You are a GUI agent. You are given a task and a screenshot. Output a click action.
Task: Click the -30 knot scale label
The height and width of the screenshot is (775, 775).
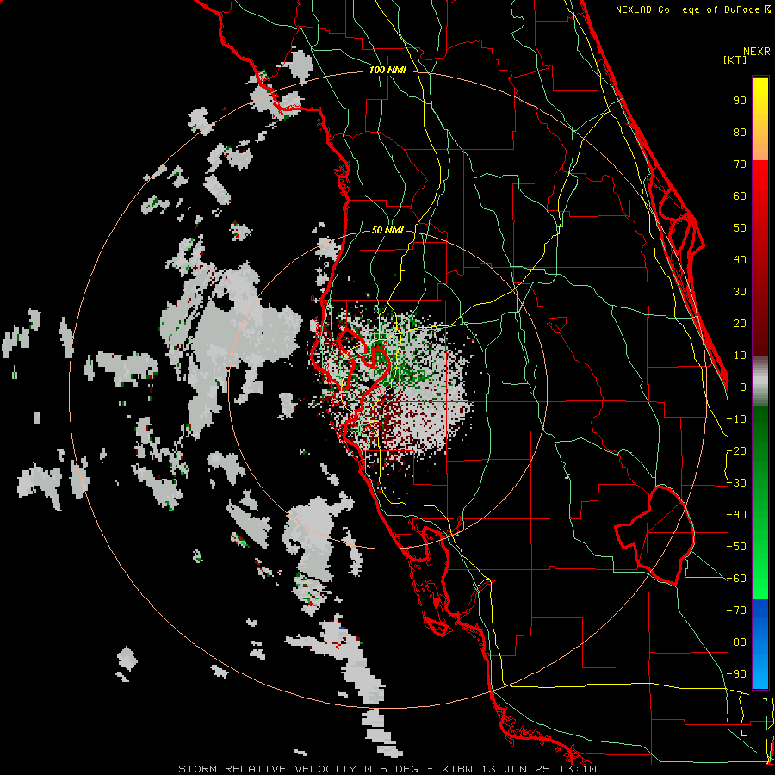click(736, 483)
